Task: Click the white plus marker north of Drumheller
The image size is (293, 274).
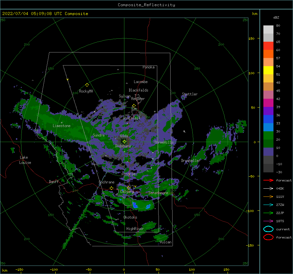Action: click(x=184, y=131)
